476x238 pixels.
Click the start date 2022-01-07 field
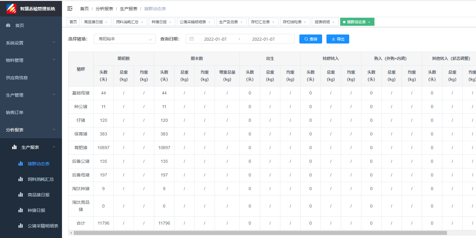pos(215,39)
